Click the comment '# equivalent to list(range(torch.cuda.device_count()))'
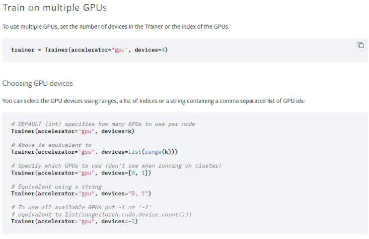369x239 pixels. click(101, 215)
